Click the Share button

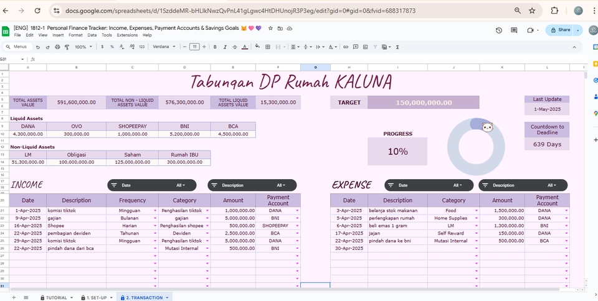click(x=560, y=30)
